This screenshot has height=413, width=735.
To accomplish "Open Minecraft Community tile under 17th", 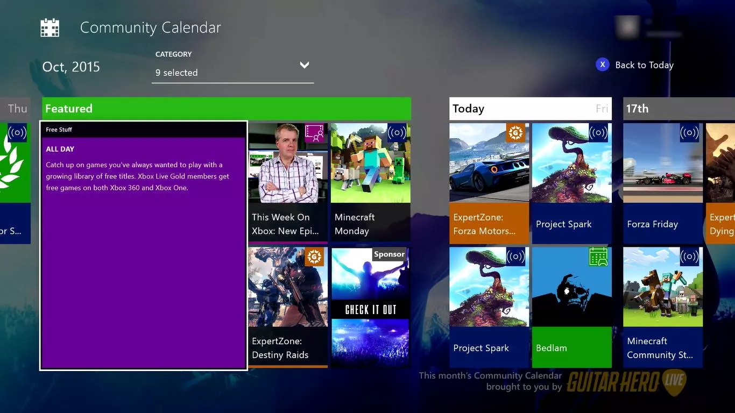I will pos(663,307).
